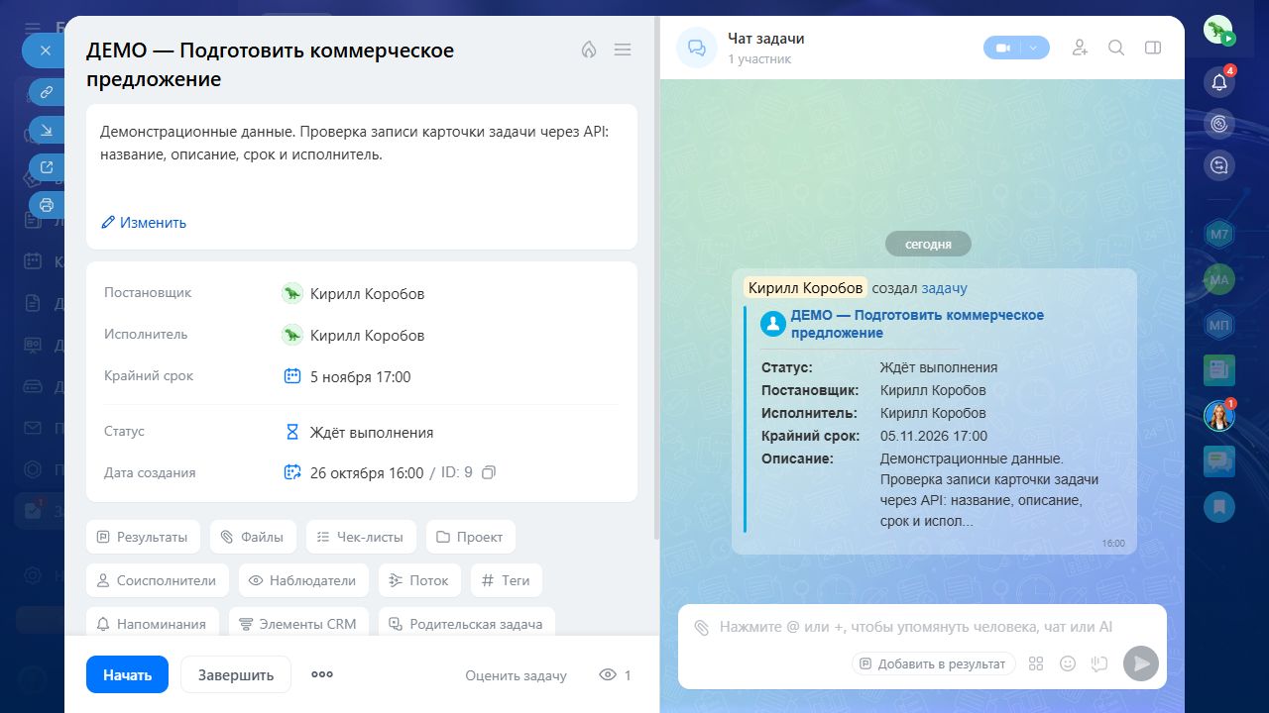Open the bookmark icon in the right sidebar

(x=1219, y=506)
